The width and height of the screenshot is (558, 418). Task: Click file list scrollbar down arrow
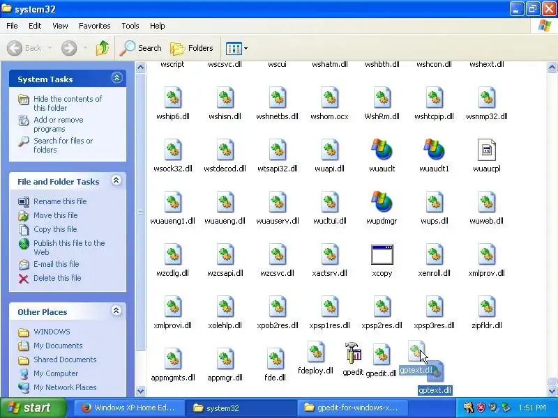(x=552, y=391)
